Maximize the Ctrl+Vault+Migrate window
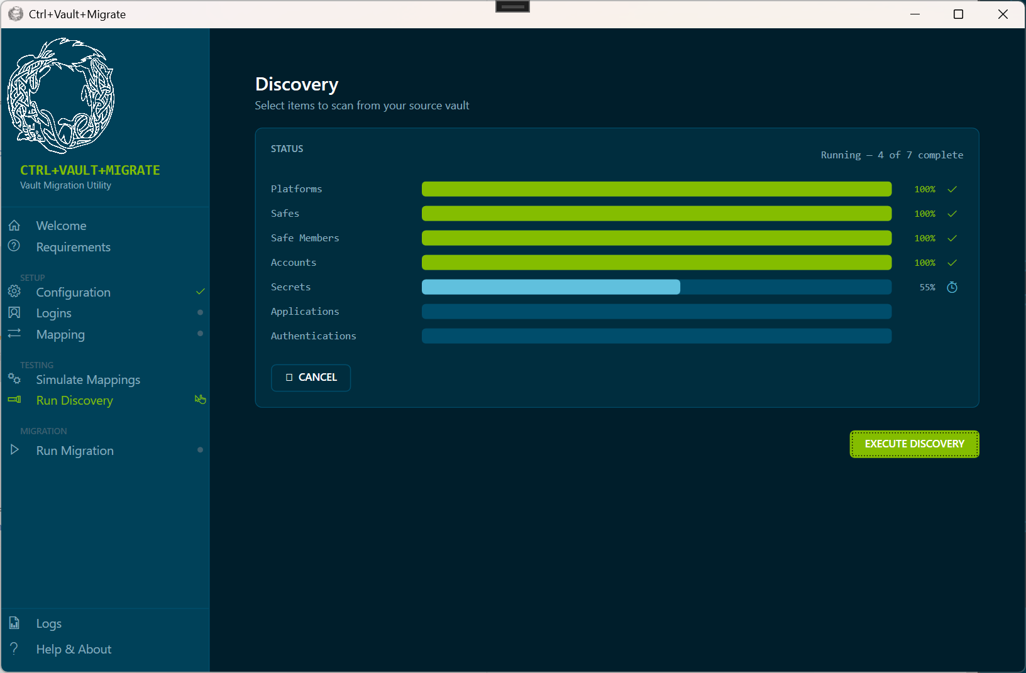The width and height of the screenshot is (1026, 673). [x=958, y=14]
